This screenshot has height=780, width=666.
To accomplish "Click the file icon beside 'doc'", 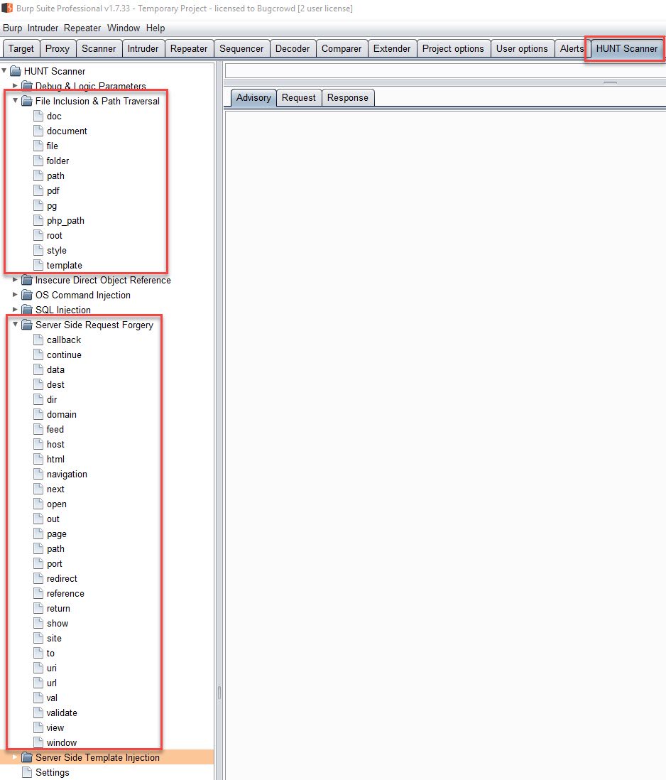I will [38, 116].
